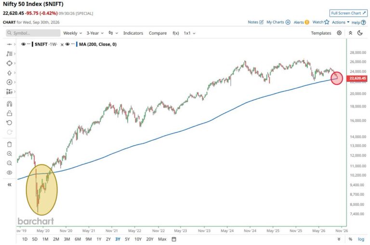Open the Indicators menu
This screenshot has height=245, width=370.
[x=133, y=33]
